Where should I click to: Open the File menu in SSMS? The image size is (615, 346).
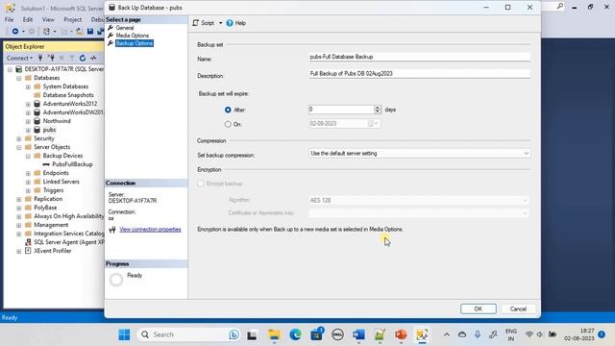coord(9,19)
